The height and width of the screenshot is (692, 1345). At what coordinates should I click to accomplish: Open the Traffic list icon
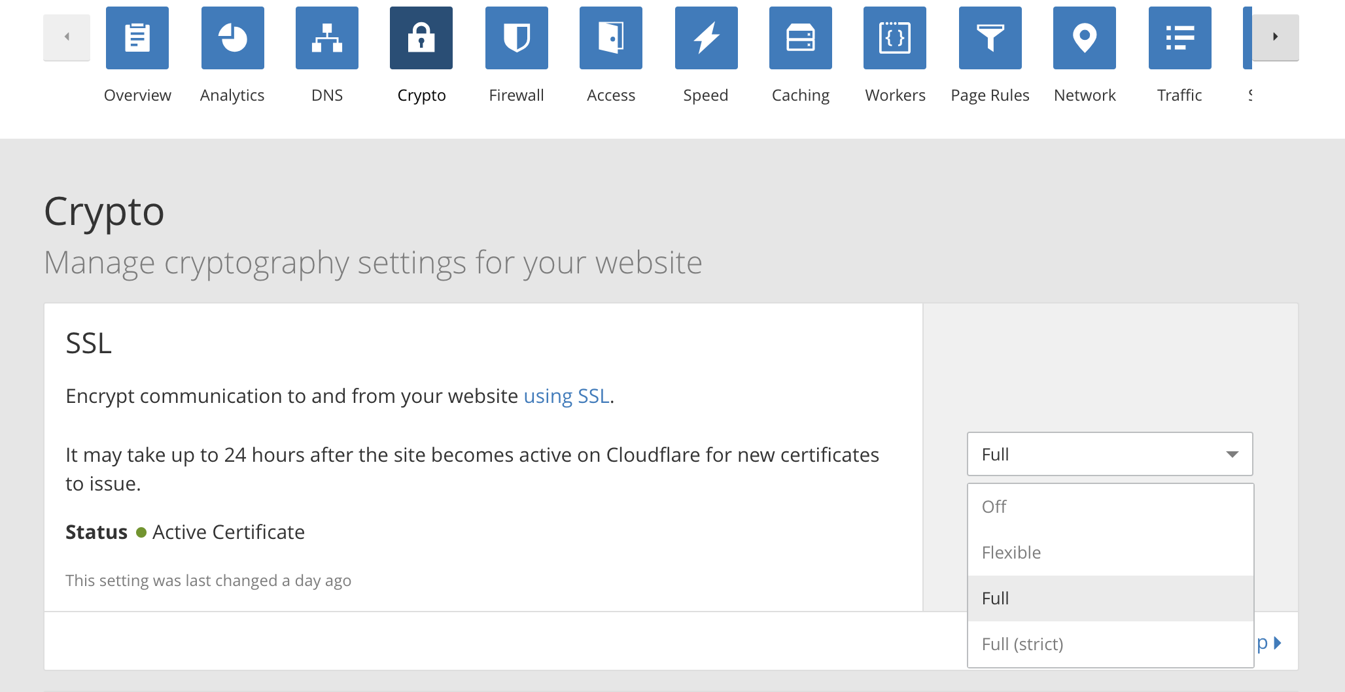(x=1179, y=38)
